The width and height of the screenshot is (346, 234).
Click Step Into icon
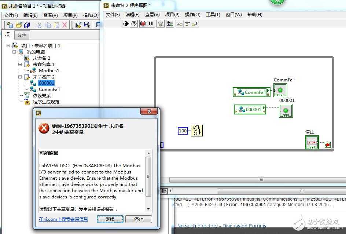coord(179,23)
